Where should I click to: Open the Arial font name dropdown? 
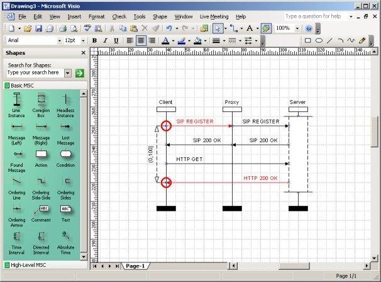click(59, 41)
